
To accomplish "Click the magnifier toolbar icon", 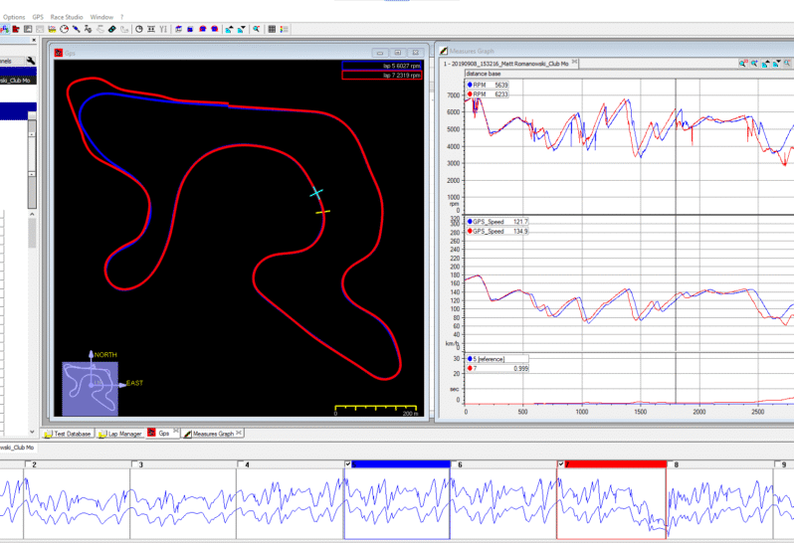I will click(x=257, y=29).
